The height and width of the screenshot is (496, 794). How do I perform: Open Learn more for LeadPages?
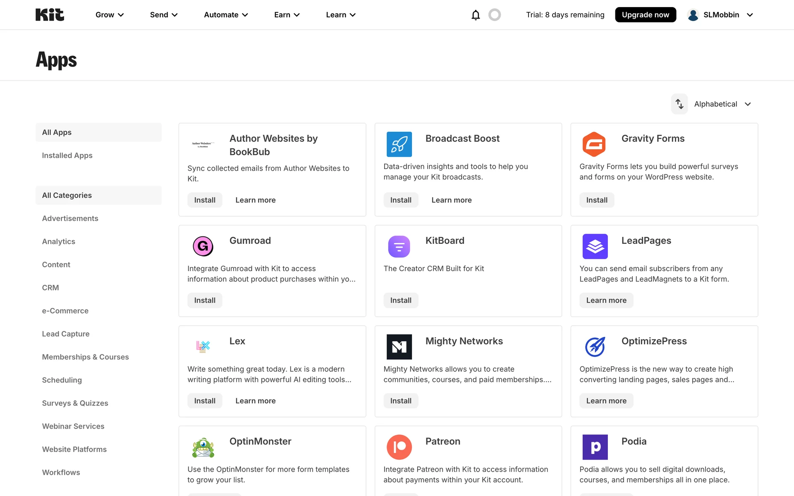point(606,300)
